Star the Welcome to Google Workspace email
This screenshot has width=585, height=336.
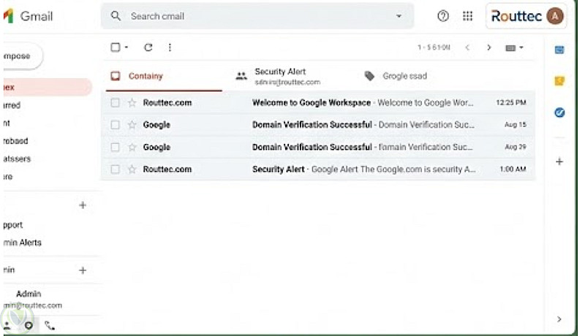pyautogui.click(x=132, y=103)
